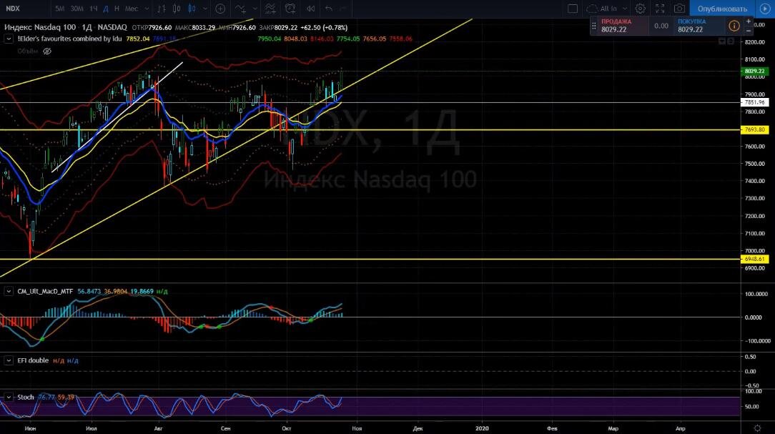Screen dimensions: 775x434
Task: Select the Д daily timeframe
Action: (x=106, y=9)
